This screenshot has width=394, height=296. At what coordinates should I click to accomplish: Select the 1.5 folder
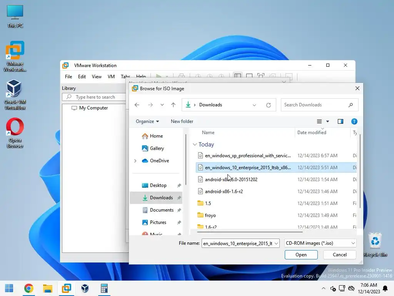276,203
